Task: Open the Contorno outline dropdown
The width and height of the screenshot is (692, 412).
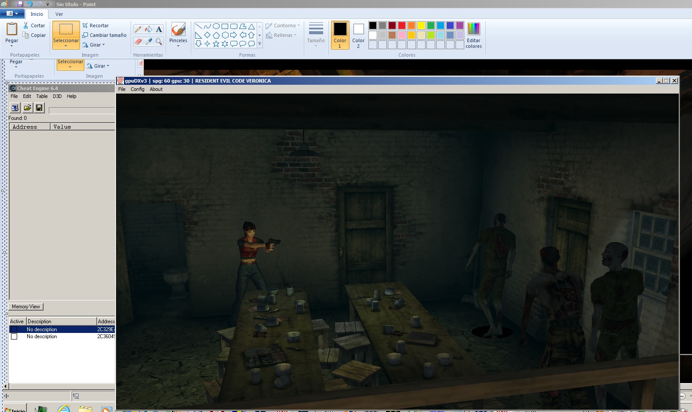Action: tap(283, 25)
